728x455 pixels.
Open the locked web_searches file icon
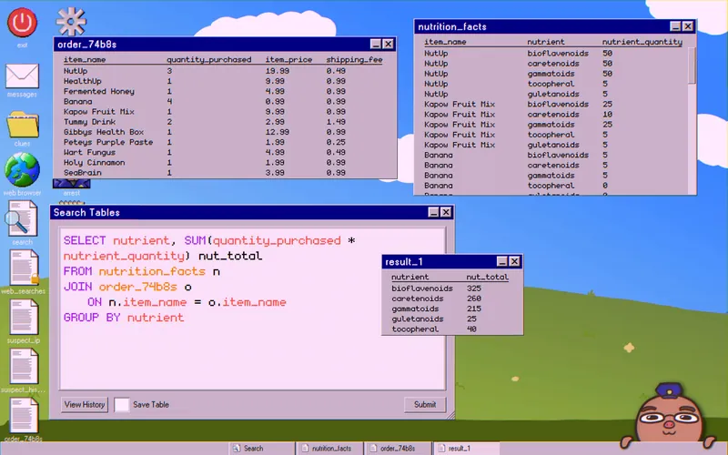[x=24, y=268]
